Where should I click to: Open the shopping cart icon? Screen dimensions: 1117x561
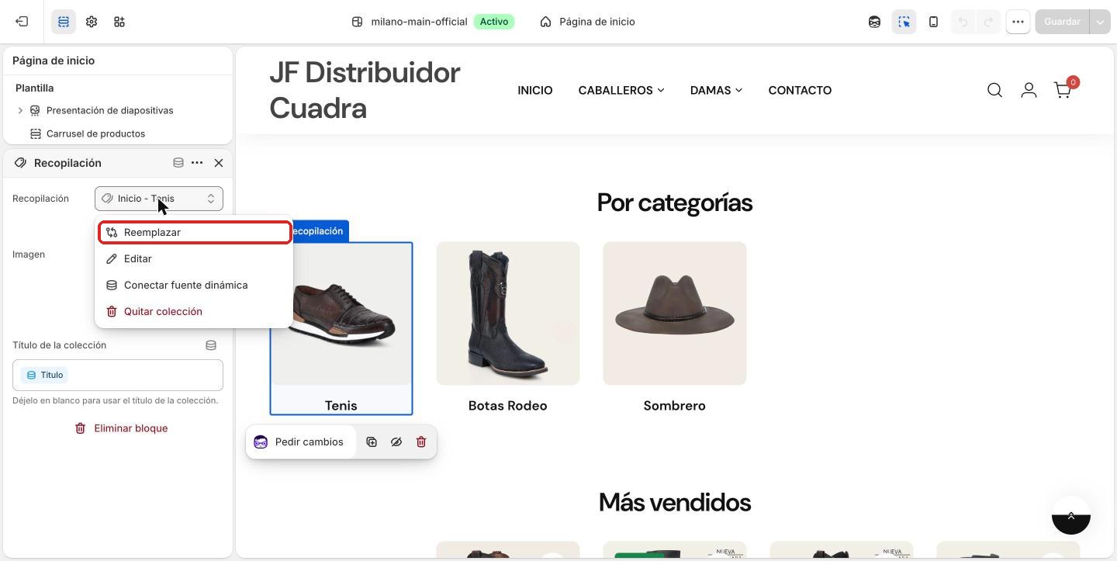point(1063,90)
